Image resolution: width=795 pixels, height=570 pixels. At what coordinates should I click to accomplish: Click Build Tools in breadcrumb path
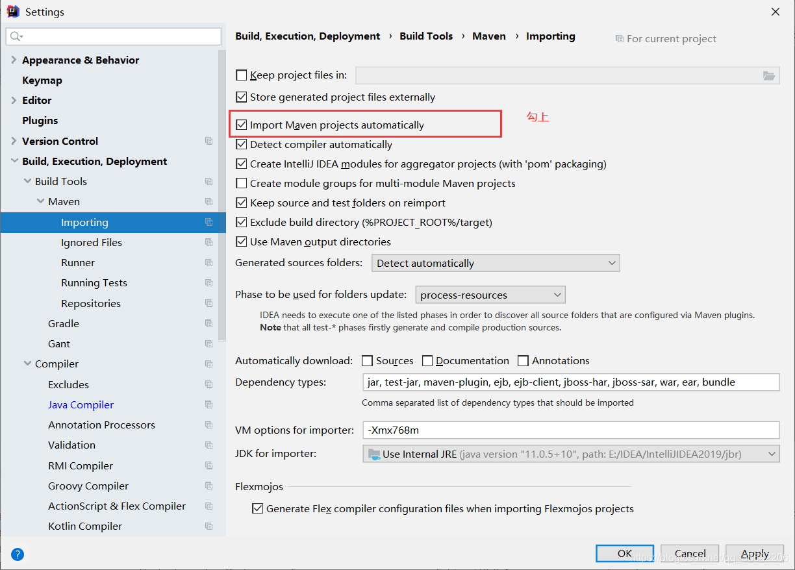pyautogui.click(x=426, y=36)
